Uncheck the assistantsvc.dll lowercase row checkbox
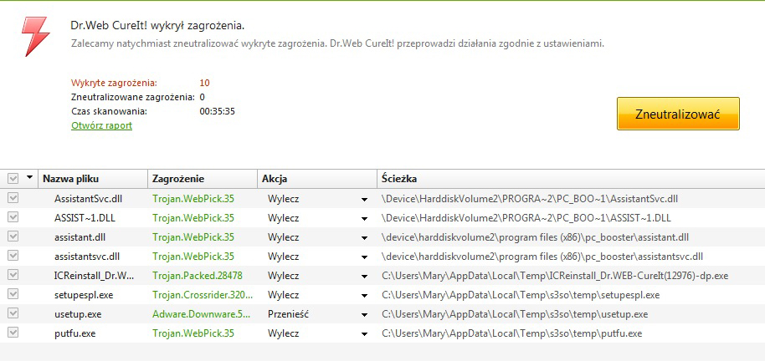 (x=13, y=256)
